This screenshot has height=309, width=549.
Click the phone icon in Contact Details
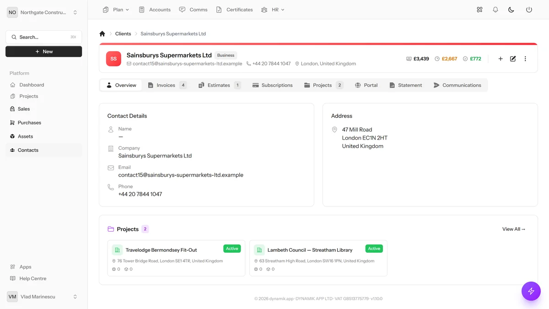tap(111, 187)
